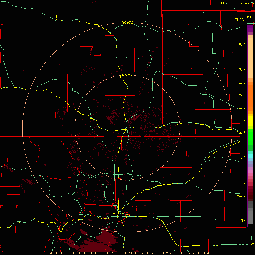Pick the pink band of the color scale
The width and height of the screenshot is (255, 255).
coord(250,172)
